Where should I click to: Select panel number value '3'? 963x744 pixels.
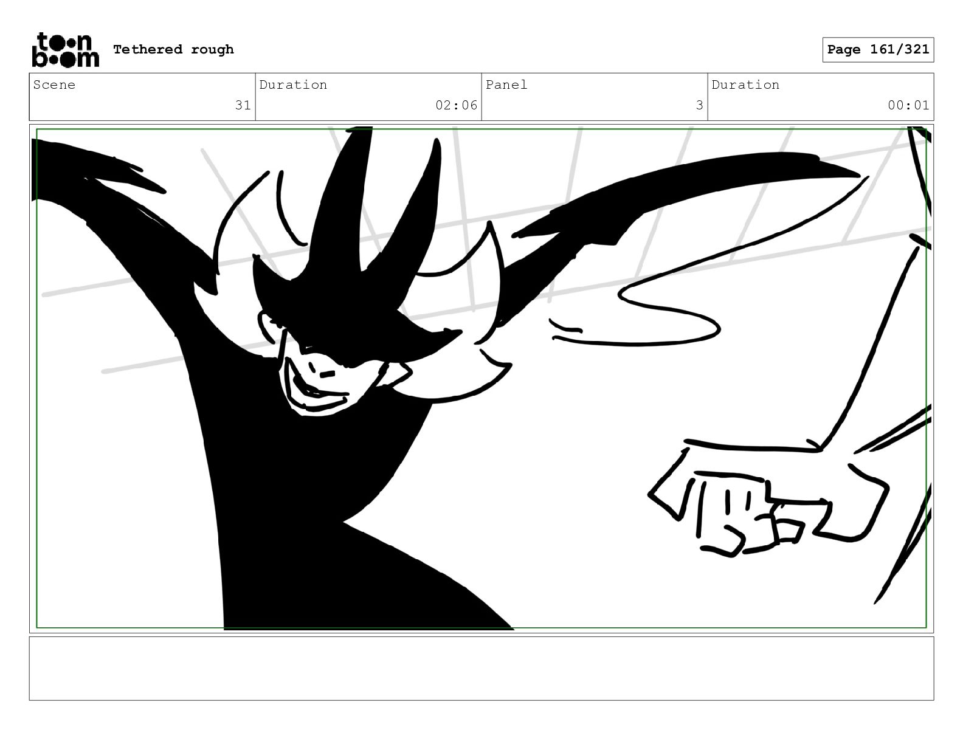pyautogui.click(x=699, y=105)
